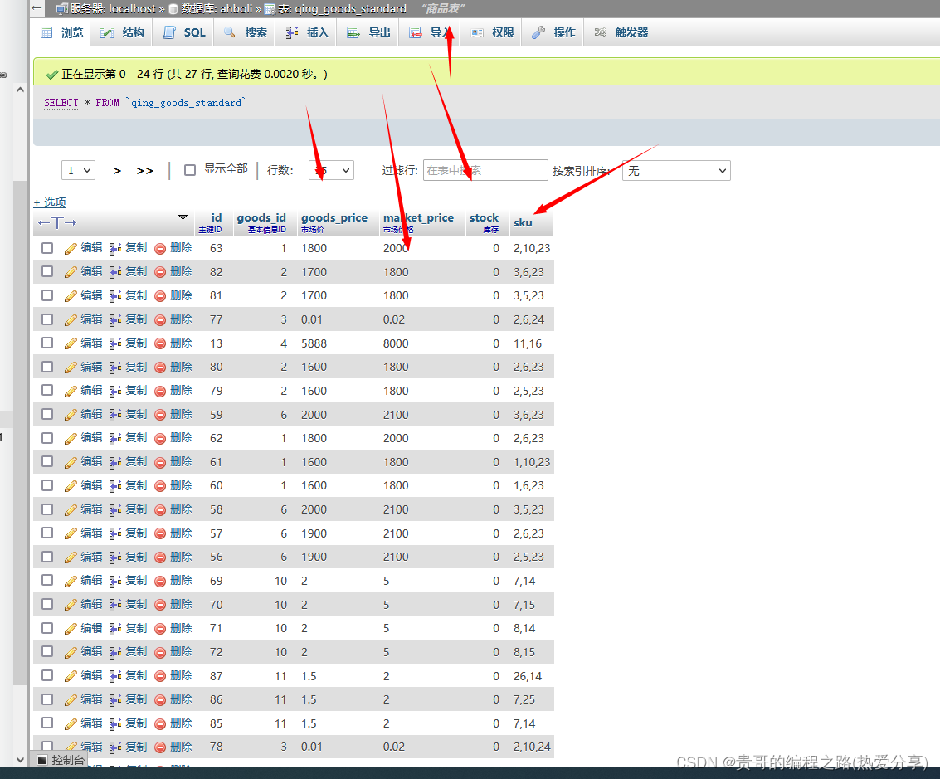Click the left panel scroll up arrow
Viewport: 940px width, 779px height.
(21, 90)
